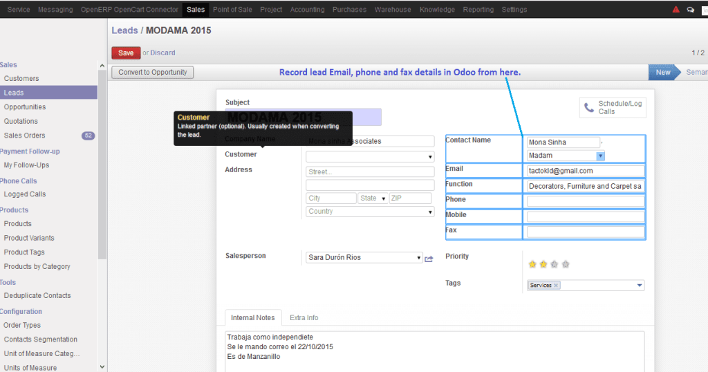Click the Discard link
The height and width of the screenshot is (372, 708).
coord(162,53)
